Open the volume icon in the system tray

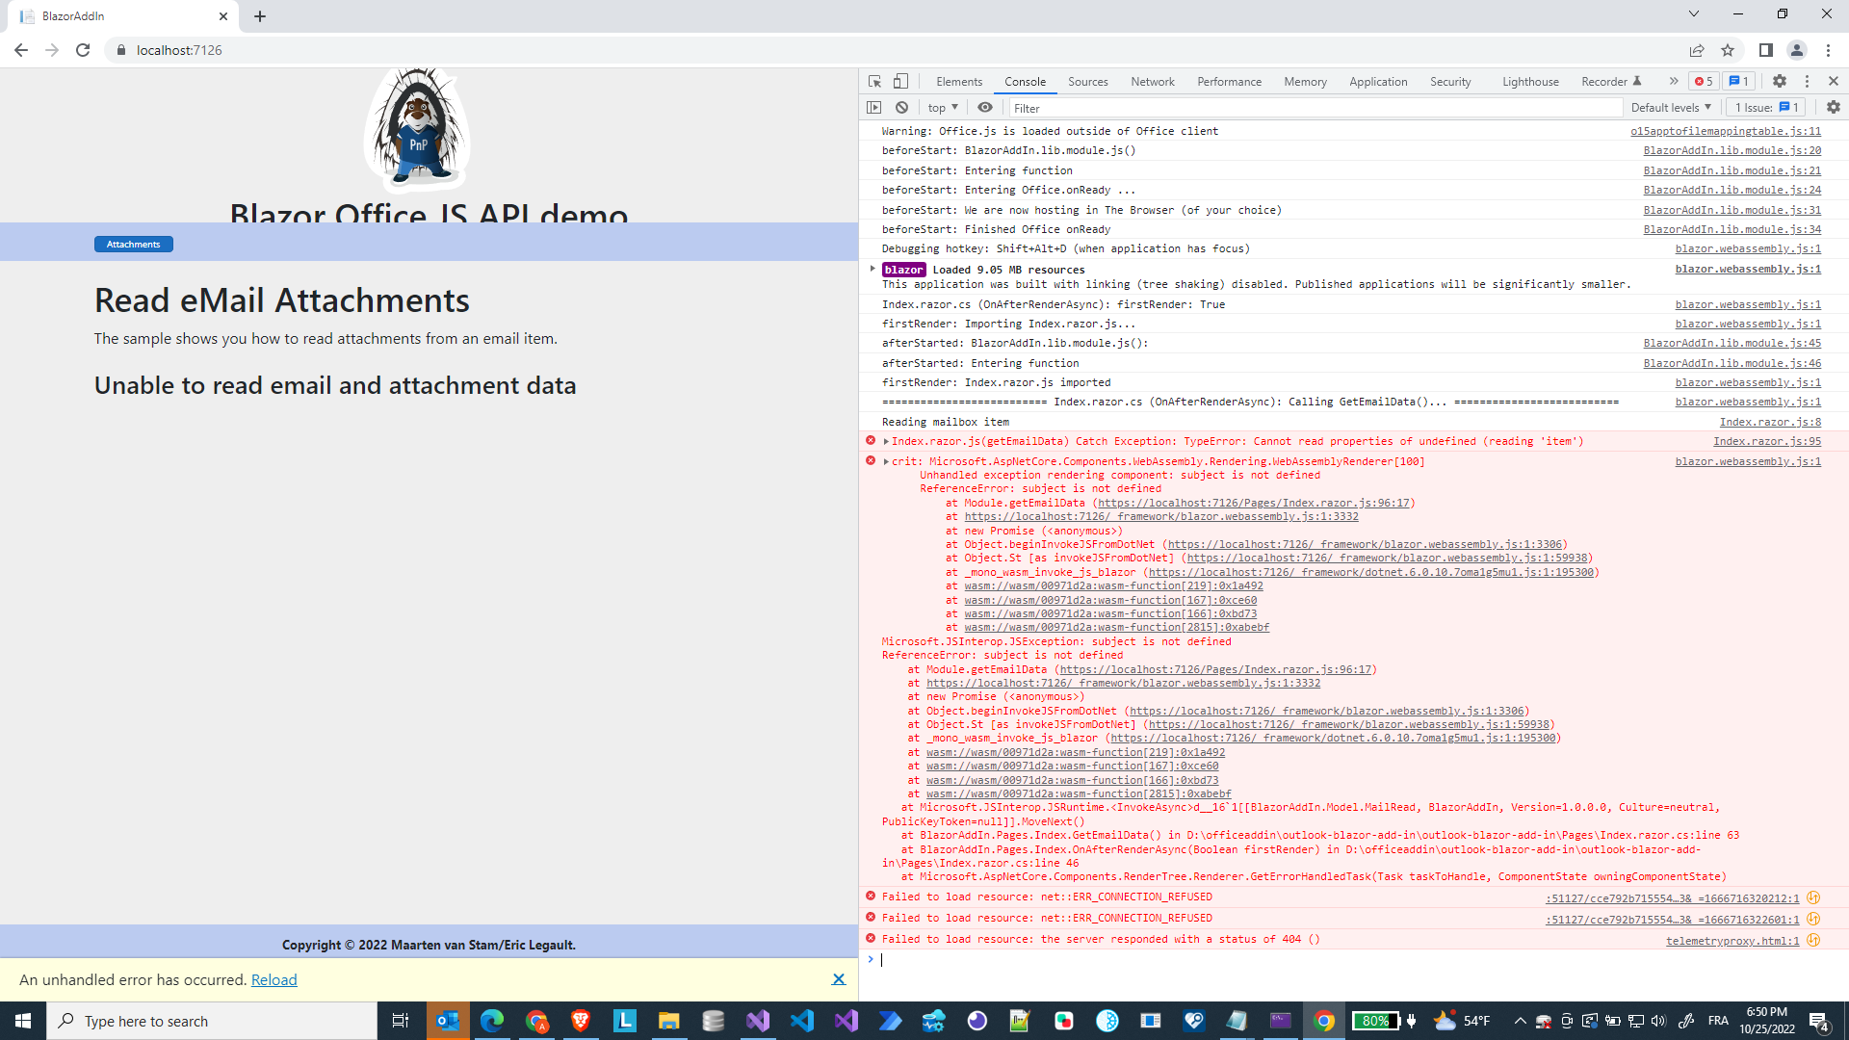click(x=1658, y=1021)
